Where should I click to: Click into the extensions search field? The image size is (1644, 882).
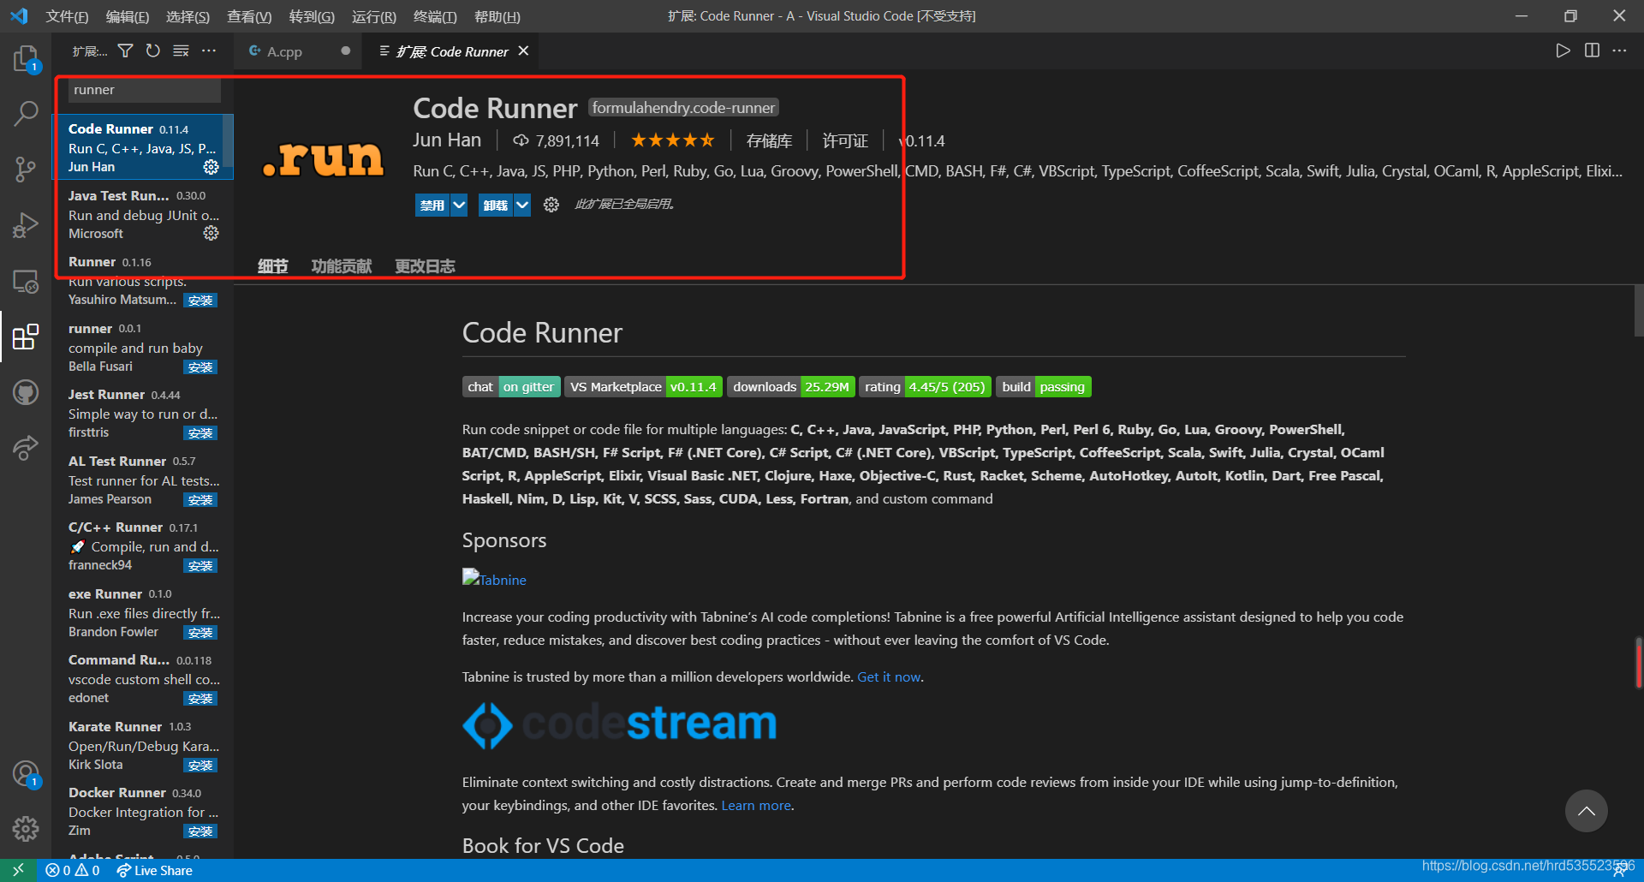(x=144, y=90)
